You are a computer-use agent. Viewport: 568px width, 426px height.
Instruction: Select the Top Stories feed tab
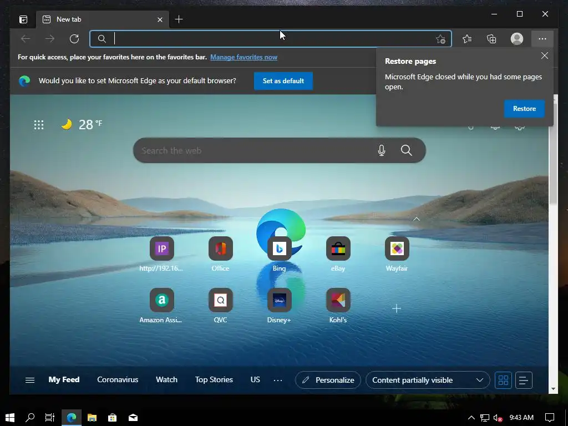(214, 379)
